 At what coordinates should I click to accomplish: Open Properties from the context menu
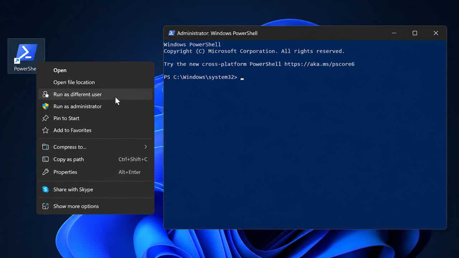(95, 172)
